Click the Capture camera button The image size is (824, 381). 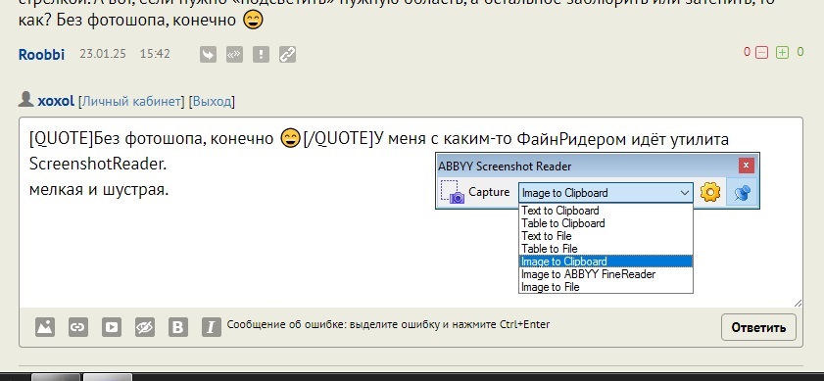[475, 192]
